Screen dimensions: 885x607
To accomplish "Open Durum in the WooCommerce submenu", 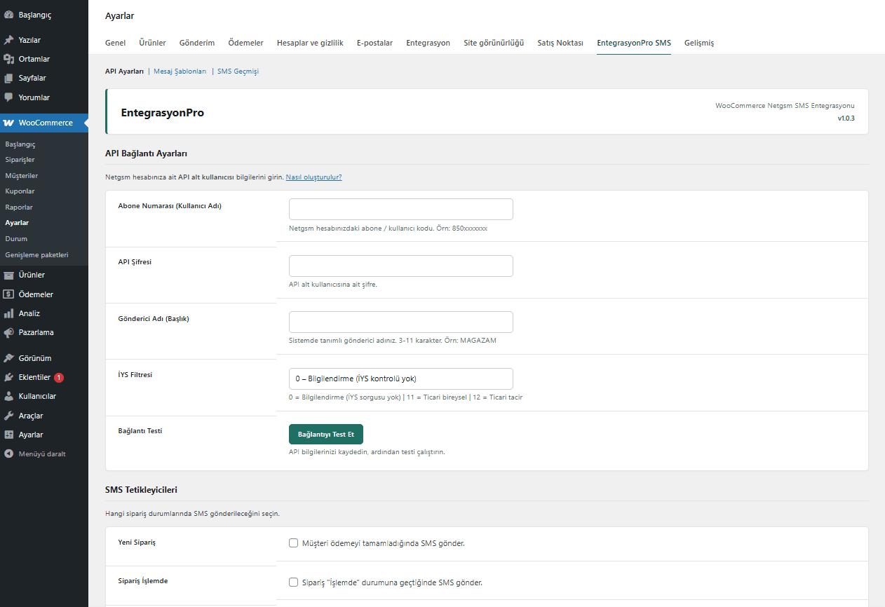I will point(16,238).
